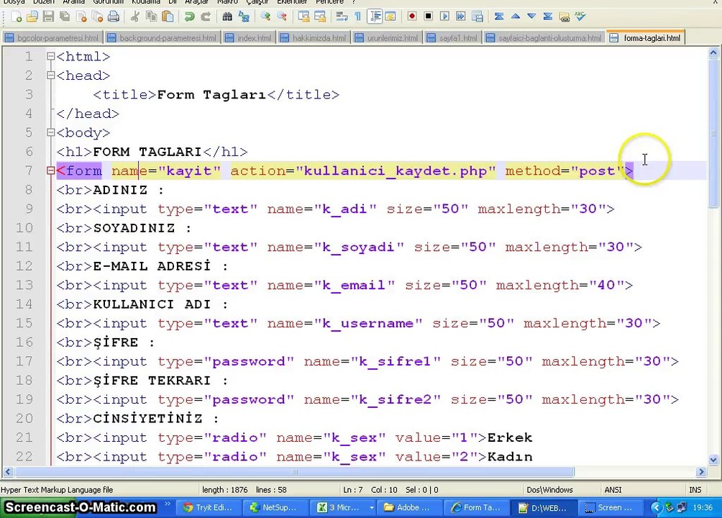Viewport: 722px width, 518px height.
Task: Collapse the head fold on line 2
Action: click(x=50, y=75)
